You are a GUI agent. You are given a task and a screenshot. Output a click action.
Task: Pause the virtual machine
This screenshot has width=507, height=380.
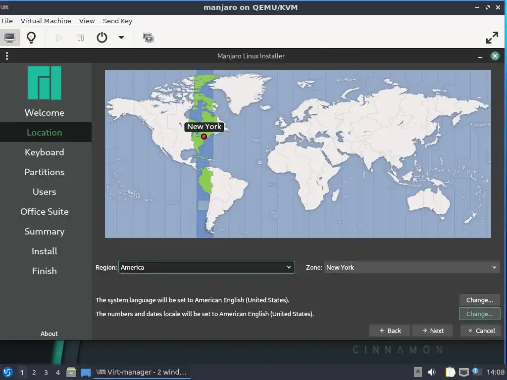pyautogui.click(x=81, y=38)
